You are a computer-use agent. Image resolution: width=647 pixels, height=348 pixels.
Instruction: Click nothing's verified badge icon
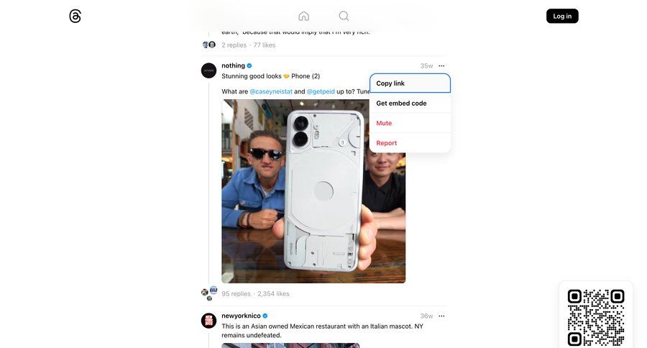click(249, 65)
